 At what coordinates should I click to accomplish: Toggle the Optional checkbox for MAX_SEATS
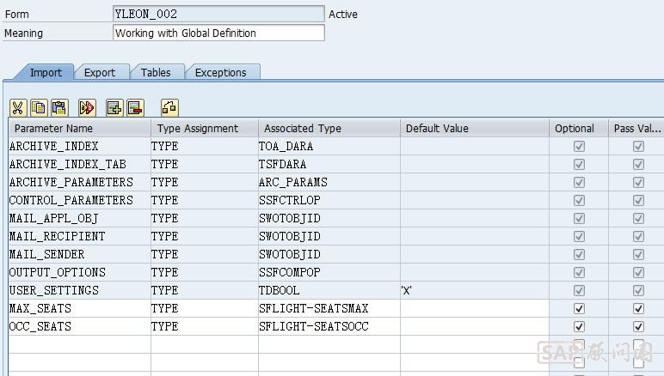click(579, 308)
